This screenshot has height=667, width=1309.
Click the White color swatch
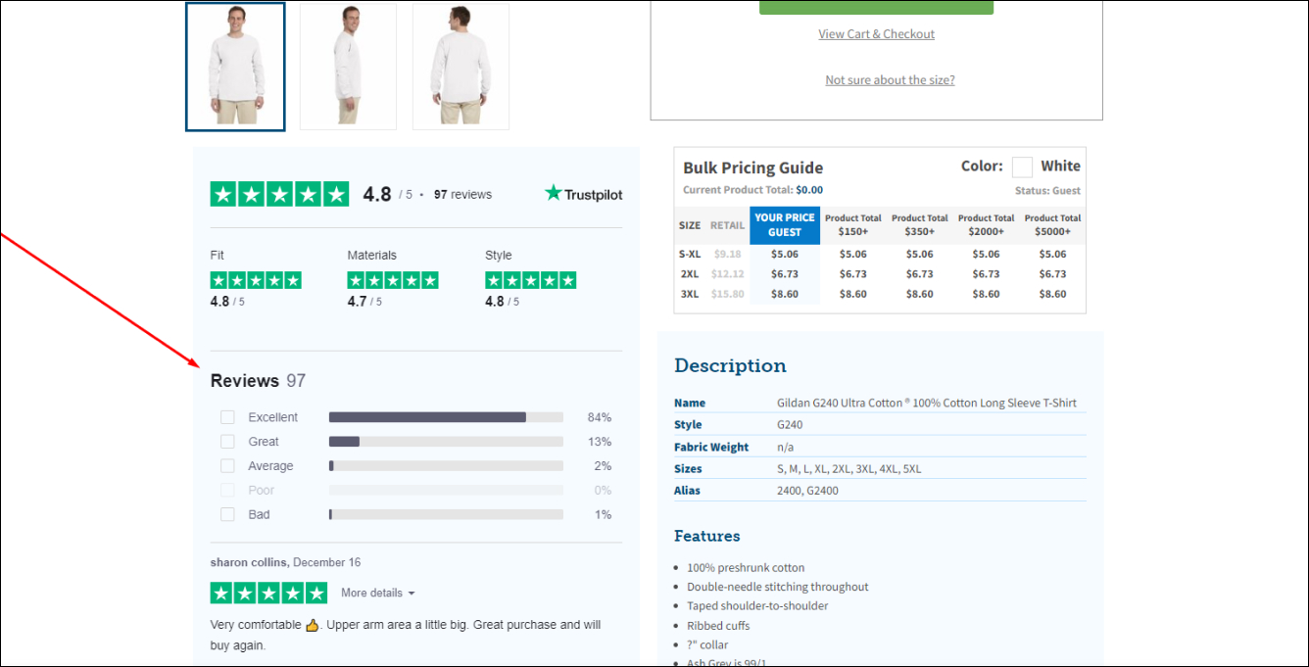pyautogui.click(x=1022, y=167)
